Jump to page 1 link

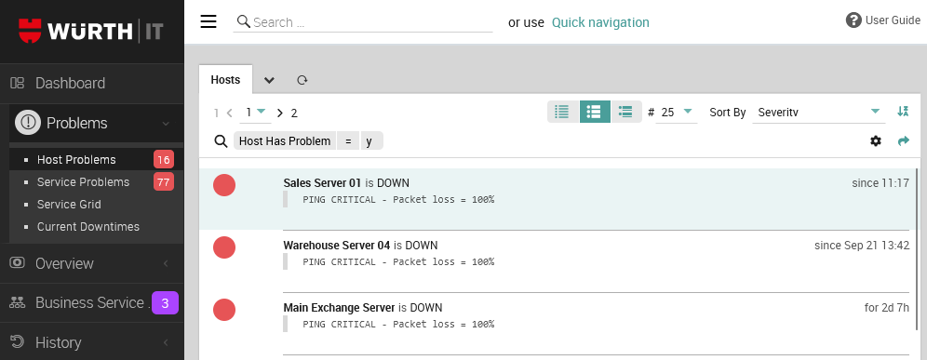(x=216, y=113)
